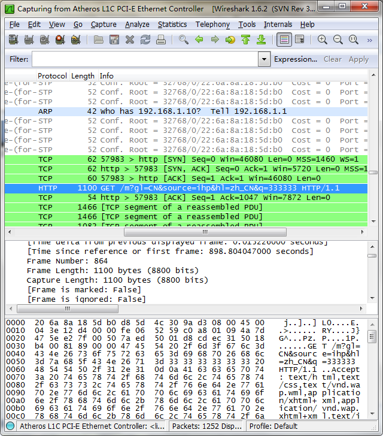Screen dimensions: 383x436
Task: Select TCP packet 57983 > http [SYN]
Action: [186, 159]
